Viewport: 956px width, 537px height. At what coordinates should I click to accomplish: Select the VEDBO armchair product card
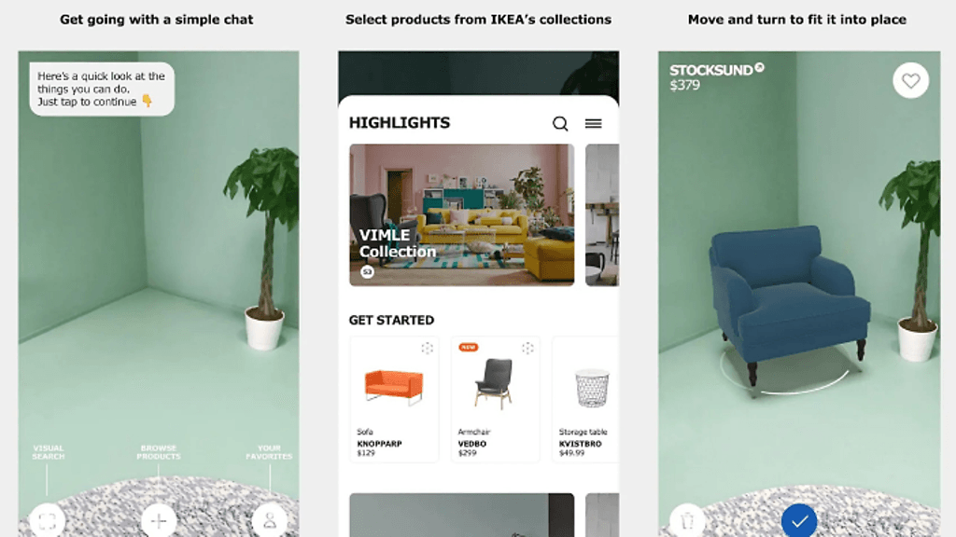click(x=495, y=399)
